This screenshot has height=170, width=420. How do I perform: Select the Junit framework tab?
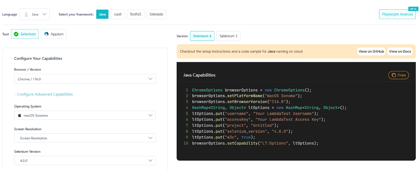tap(118, 14)
